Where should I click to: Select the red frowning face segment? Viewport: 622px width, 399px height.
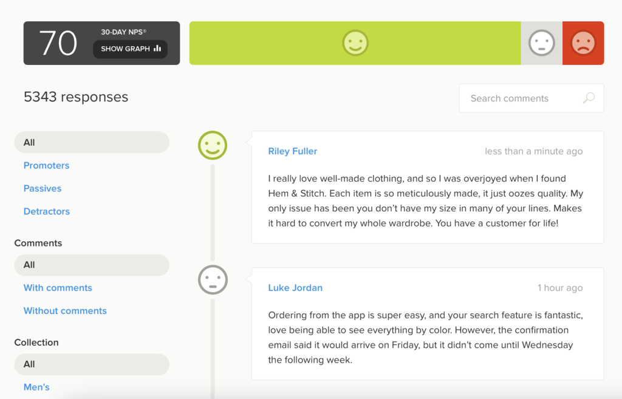583,43
